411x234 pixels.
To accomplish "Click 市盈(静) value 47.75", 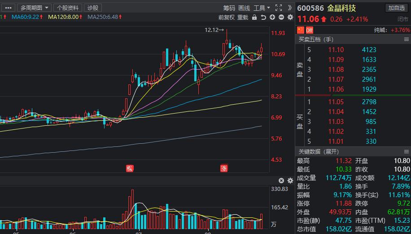I will [344, 221].
